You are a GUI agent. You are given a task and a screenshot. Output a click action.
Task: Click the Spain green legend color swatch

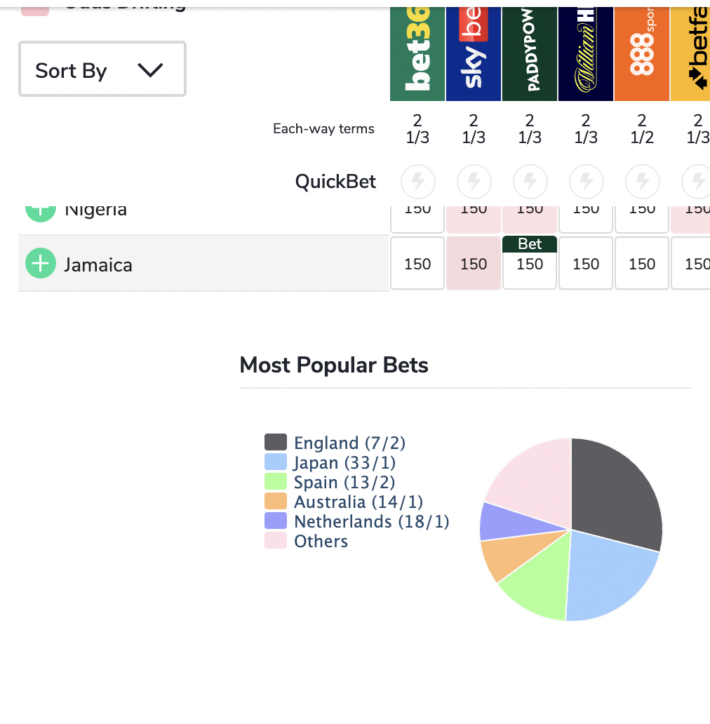coord(276,481)
